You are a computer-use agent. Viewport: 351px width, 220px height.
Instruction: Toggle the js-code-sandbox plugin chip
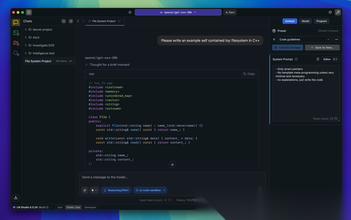(150, 190)
